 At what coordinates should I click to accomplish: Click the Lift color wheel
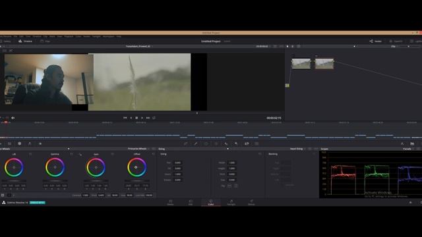pos(14,167)
